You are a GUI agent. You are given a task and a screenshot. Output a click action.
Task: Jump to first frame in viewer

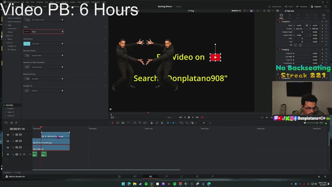click(x=181, y=117)
